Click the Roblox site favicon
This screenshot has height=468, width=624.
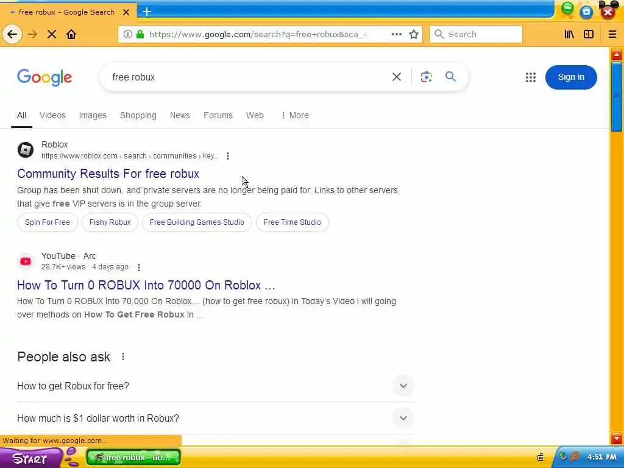[x=26, y=150]
